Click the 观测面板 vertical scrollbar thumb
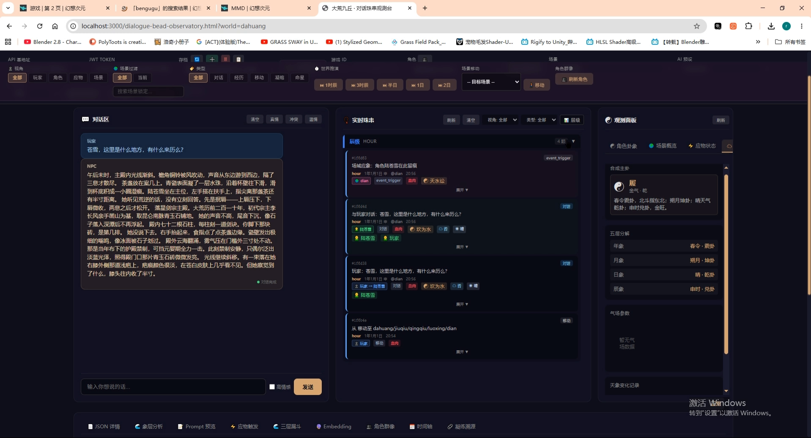 tap(726, 264)
